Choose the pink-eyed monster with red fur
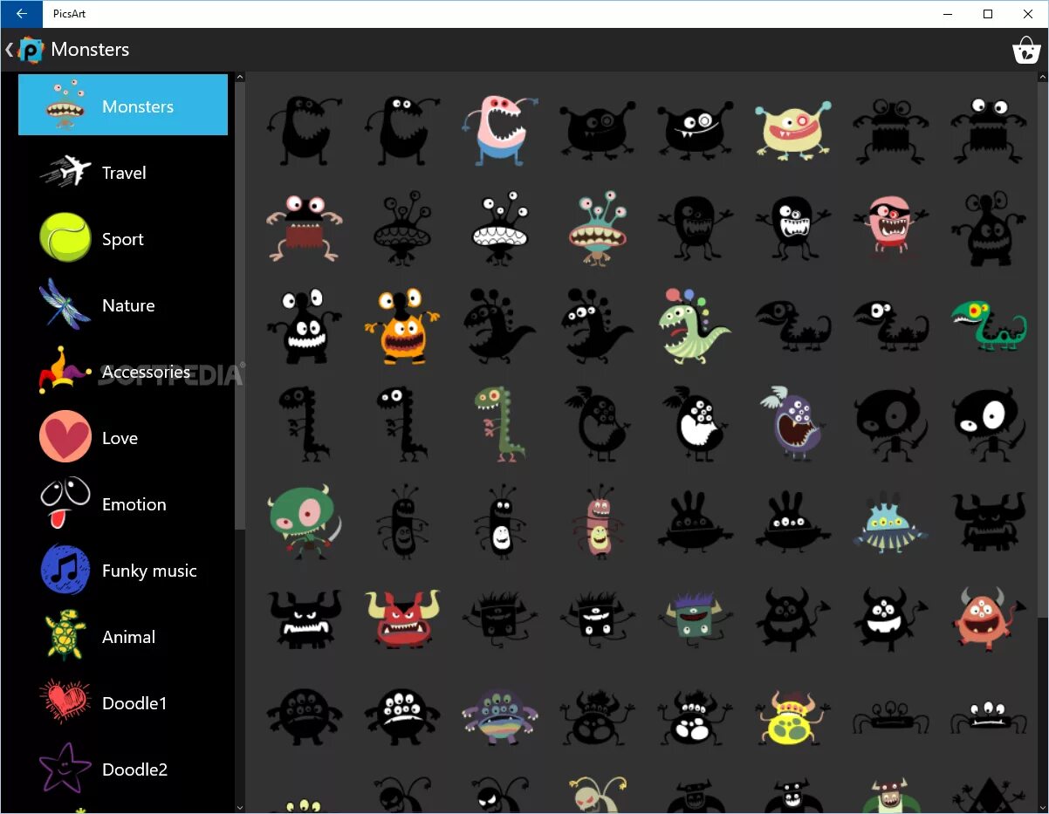Image resolution: width=1049 pixels, height=814 pixels. click(304, 229)
